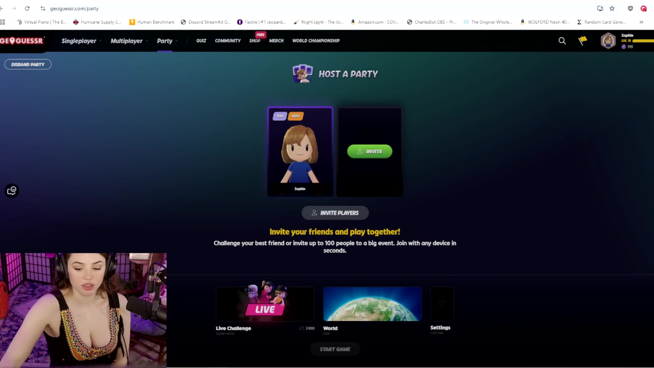Click the install app icon in the address bar
Image resolution: width=654 pixels, height=368 pixels.
click(600, 9)
